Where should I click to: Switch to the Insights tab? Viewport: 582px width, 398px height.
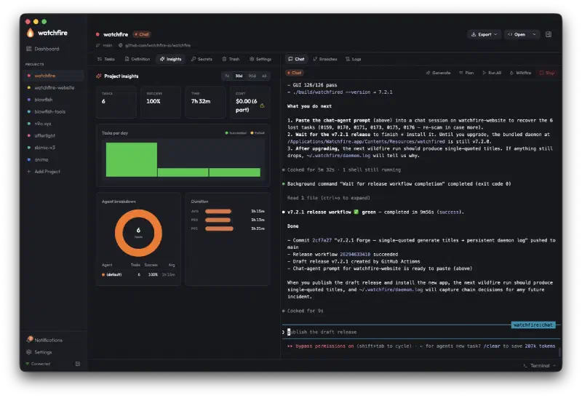coord(171,59)
